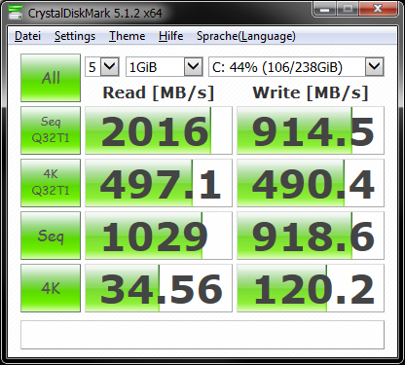This screenshot has height=365, width=405.
Task: Expand the test size dropdown showing 1GiB
Action: 193,67
